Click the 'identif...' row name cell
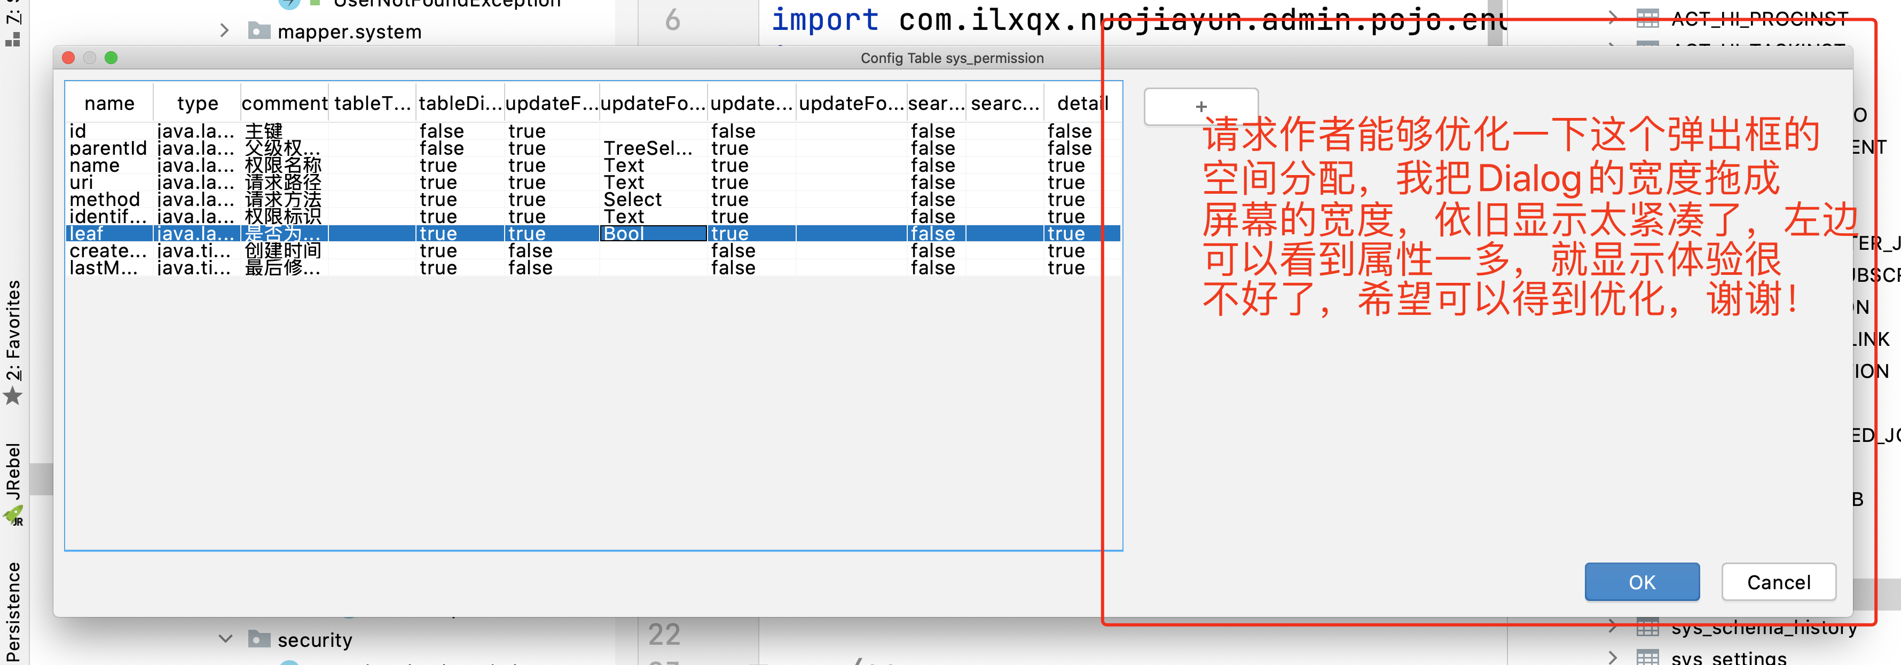The image size is (1901, 665). pos(109,216)
